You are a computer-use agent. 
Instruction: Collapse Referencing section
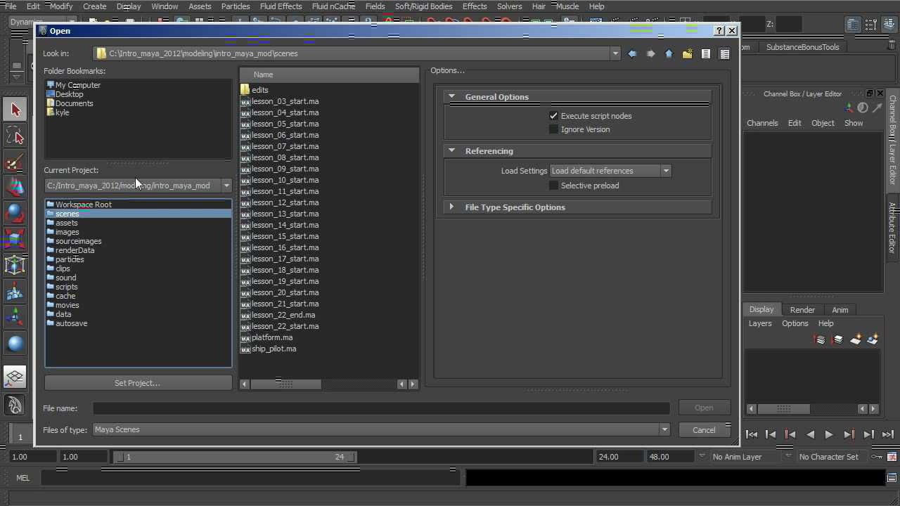(x=452, y=151)
